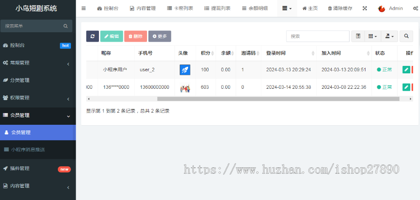The width and height of the screenshot is (420, 200).
Task: Toggle fullscreen with the expand arrows icon
Action: 364,8
